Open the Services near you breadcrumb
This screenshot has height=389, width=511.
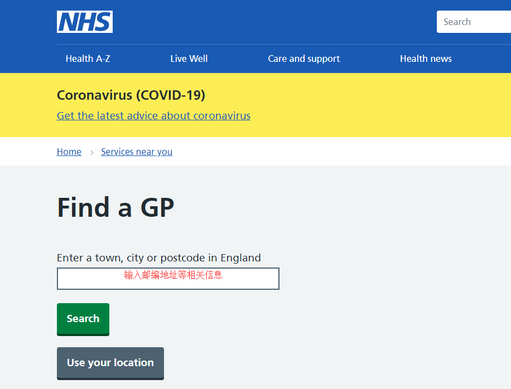coord(137,152)
